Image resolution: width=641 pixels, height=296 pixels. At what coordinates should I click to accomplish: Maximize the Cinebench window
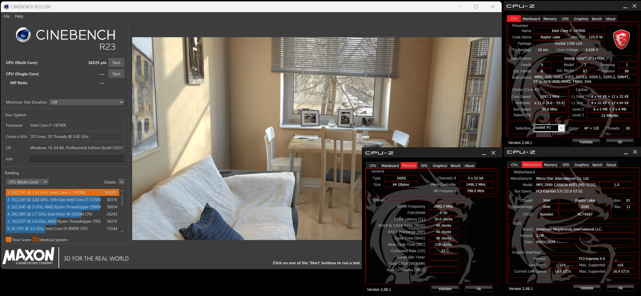(476, 7)
